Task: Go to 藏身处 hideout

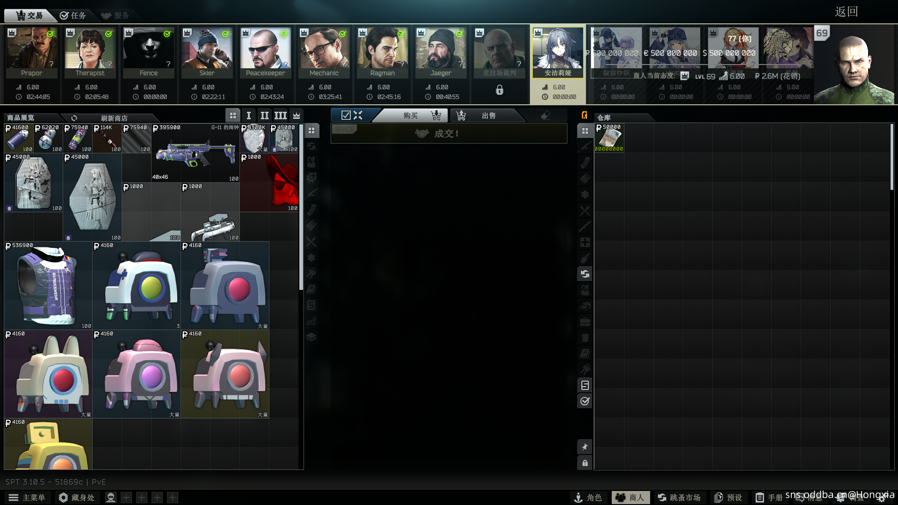Action: tap(77, 498)
